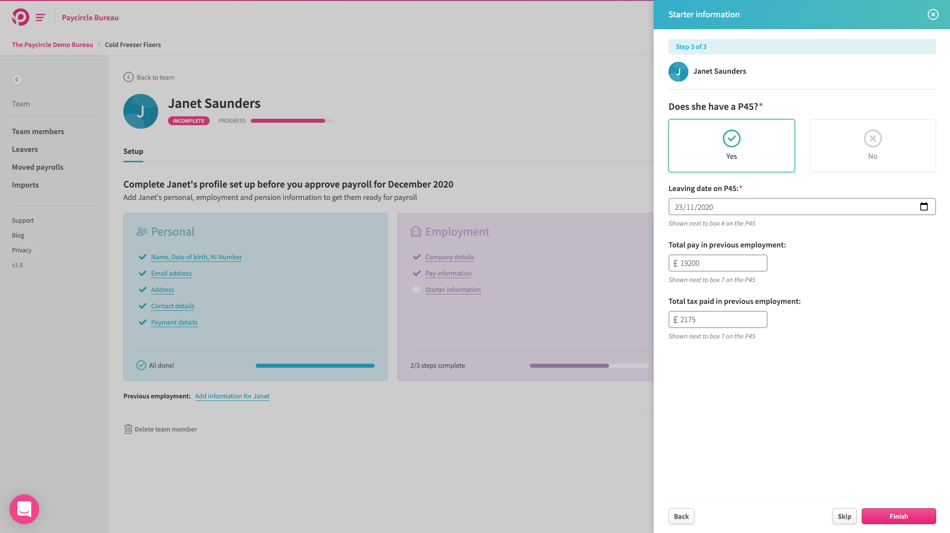Close the Starter information panel
Image resolution: width=950 pixels, height=533 pixels.
pyautogui.click(x=933, y=14)
